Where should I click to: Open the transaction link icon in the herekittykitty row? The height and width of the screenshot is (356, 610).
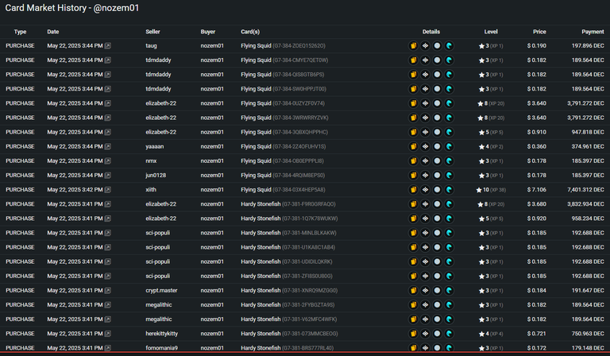tap(108, 334)
